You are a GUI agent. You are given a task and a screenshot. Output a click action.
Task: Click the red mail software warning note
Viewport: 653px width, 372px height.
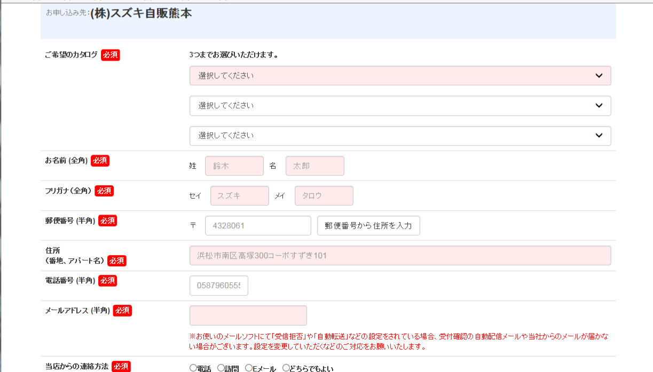(399, 342)
